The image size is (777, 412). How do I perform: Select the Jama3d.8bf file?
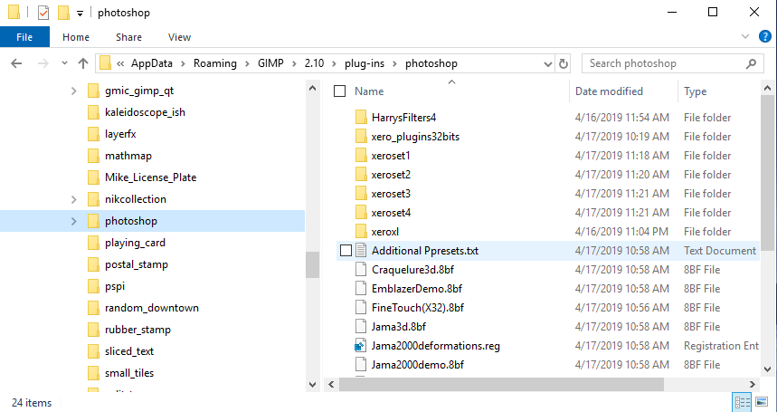pyautogui.click(x=398, y=327)
